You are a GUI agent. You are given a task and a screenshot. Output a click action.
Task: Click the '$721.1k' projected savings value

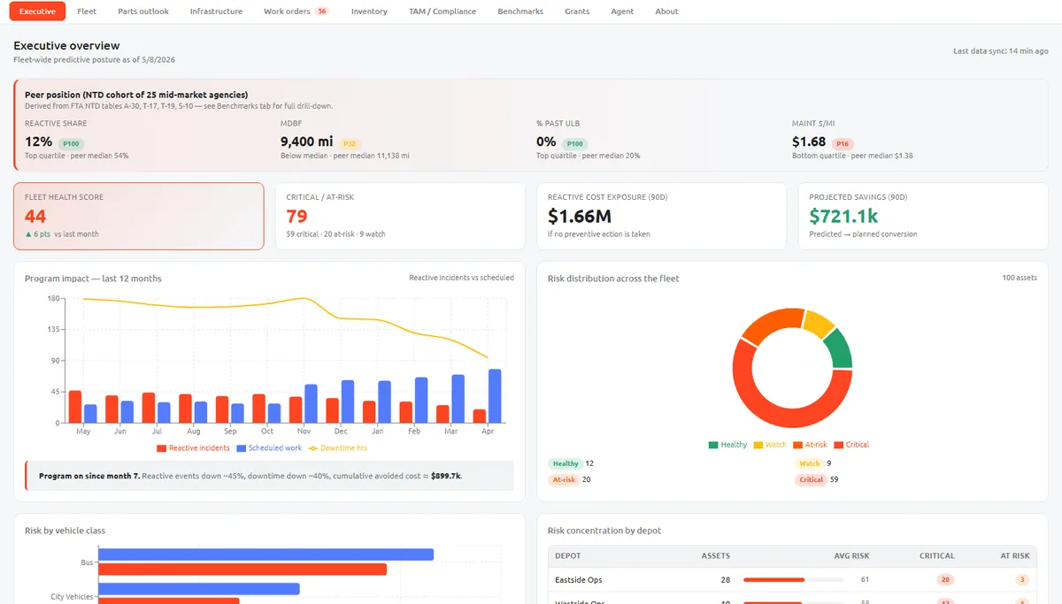click(x=843, y=216)
